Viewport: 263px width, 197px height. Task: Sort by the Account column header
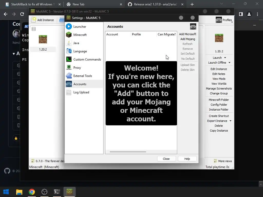pyautogui.click(x=118, y=34)
